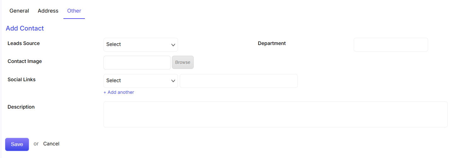Open the Address tab

[48, 11]
